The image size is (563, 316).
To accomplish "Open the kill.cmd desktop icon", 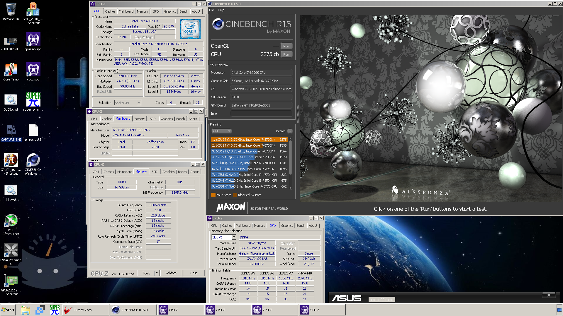I will pyautogui.click(x=11, y=193).
